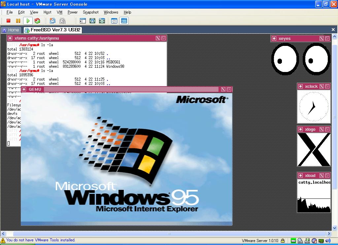338x245 pixels.
Task: Switch to the Home tab
Action: click(11, 30)
